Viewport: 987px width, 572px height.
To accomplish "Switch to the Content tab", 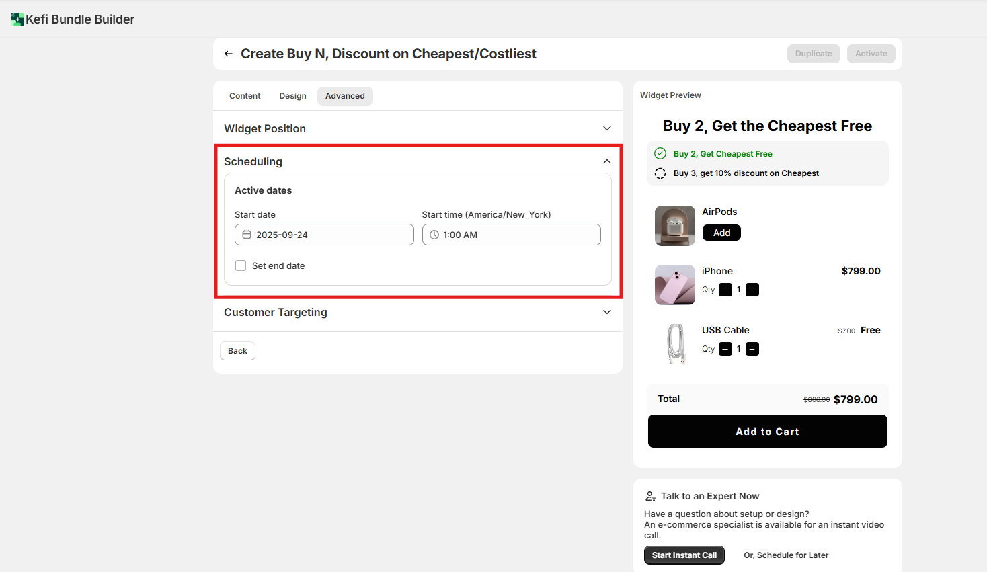I will pos(245,96).
